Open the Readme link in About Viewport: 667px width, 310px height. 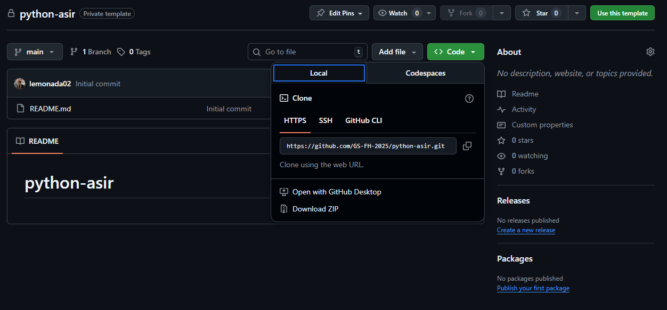point(525,94)
